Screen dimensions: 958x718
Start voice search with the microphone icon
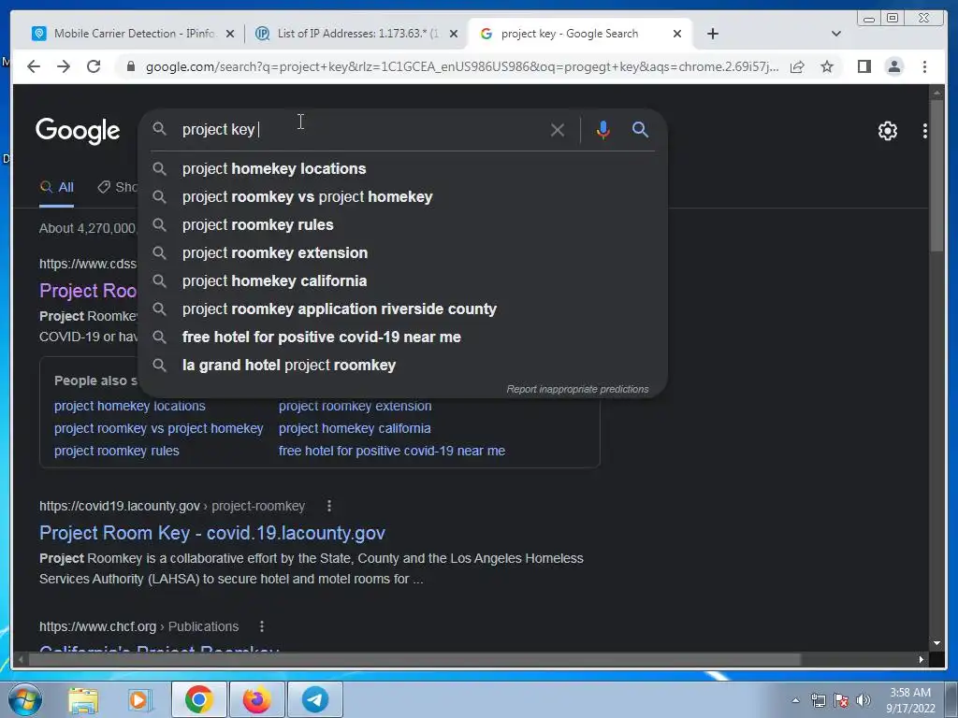click(603, 130)
